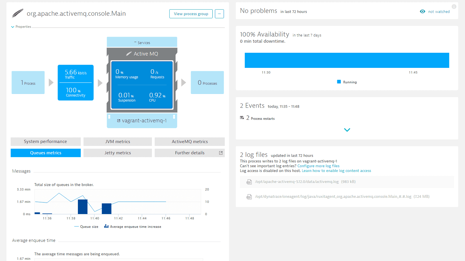Image resolution: width=465 pixels, height=261 pixels.
Task: Expand the events list with down chevron
Action: [347, 130]
